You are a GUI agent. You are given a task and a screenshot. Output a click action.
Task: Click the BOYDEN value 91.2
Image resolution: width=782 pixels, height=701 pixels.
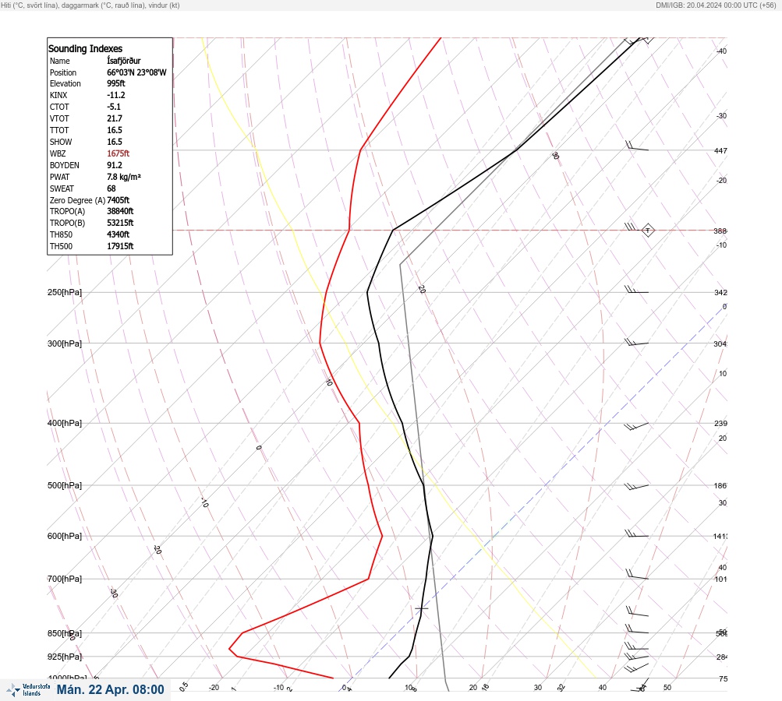[114, 165]
